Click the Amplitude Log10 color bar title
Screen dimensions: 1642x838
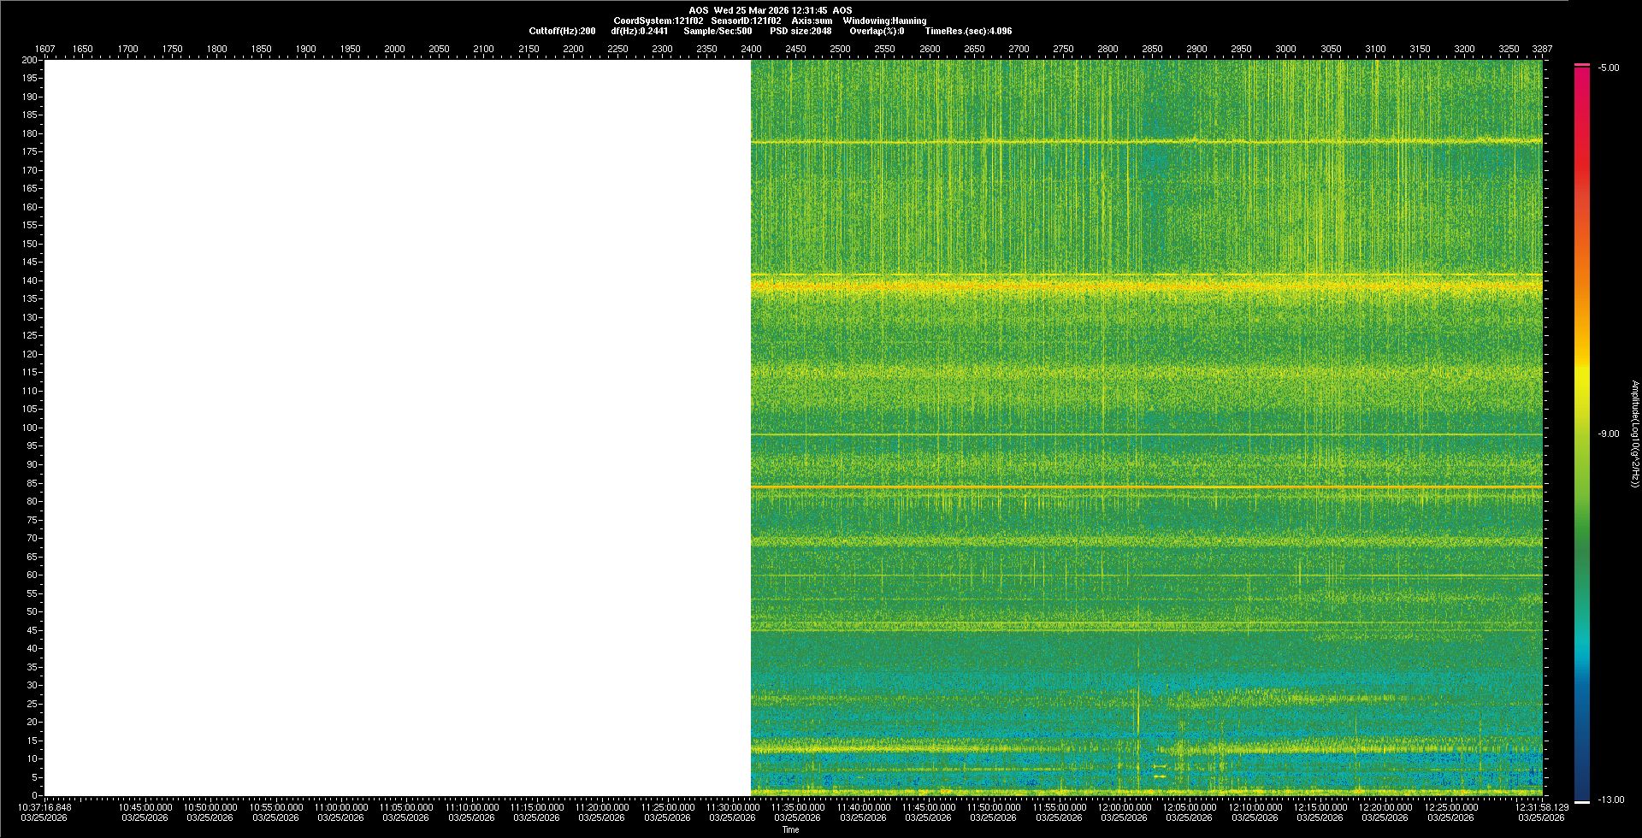point(1634,434)
